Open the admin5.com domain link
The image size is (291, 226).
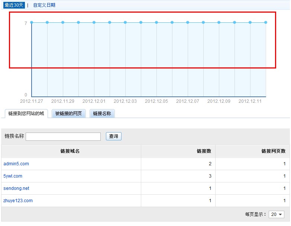pos(16,164)
